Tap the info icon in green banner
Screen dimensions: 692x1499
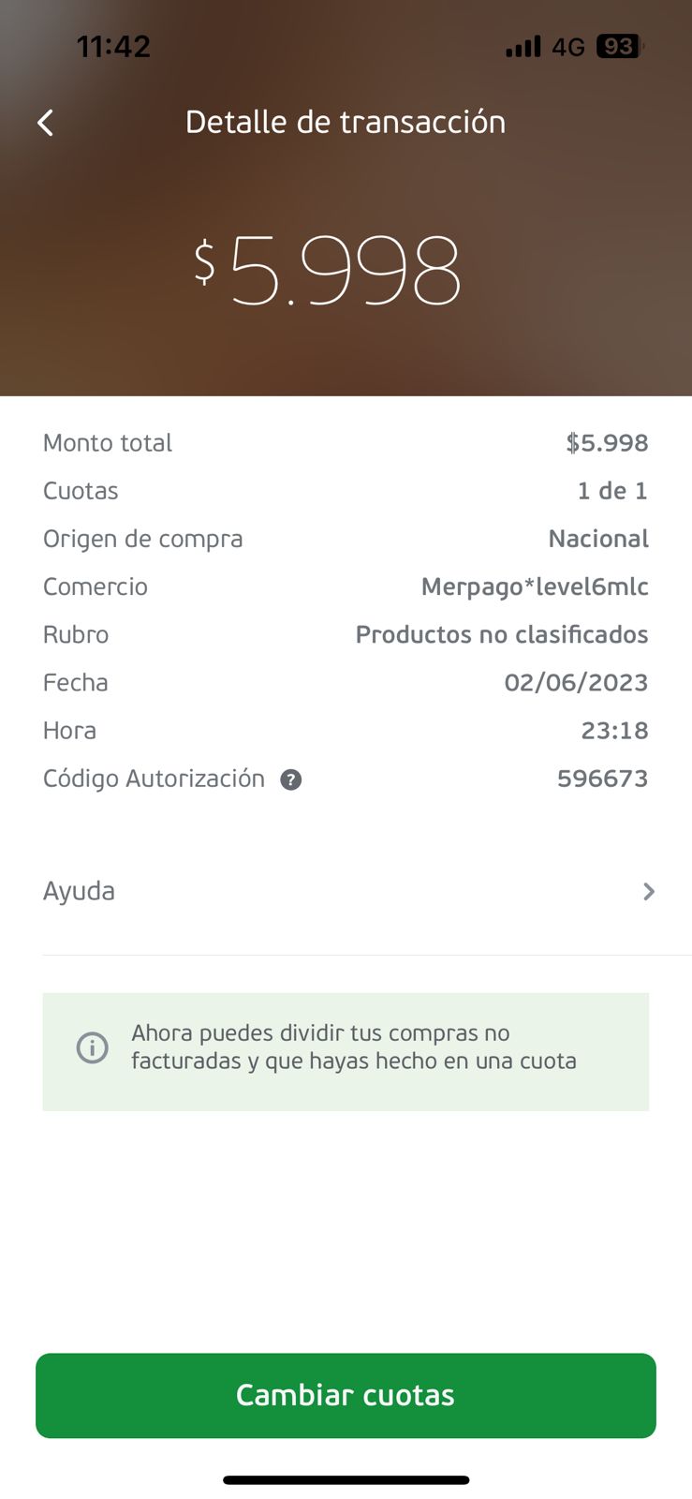(92, 1047)
